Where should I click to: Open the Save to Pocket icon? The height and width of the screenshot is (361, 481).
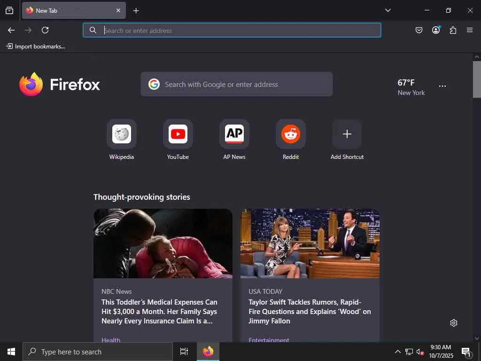(419, 30)
